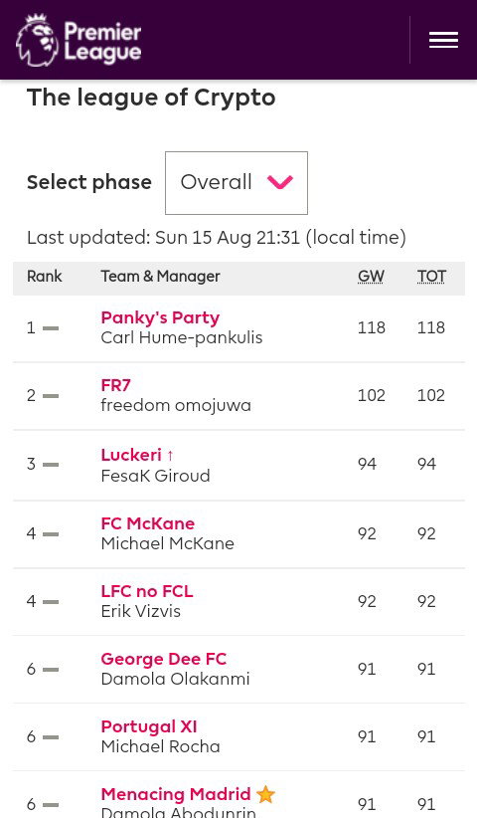
Task: Click the rank indicator dash for George Dee FC
Action: [51, 670]
